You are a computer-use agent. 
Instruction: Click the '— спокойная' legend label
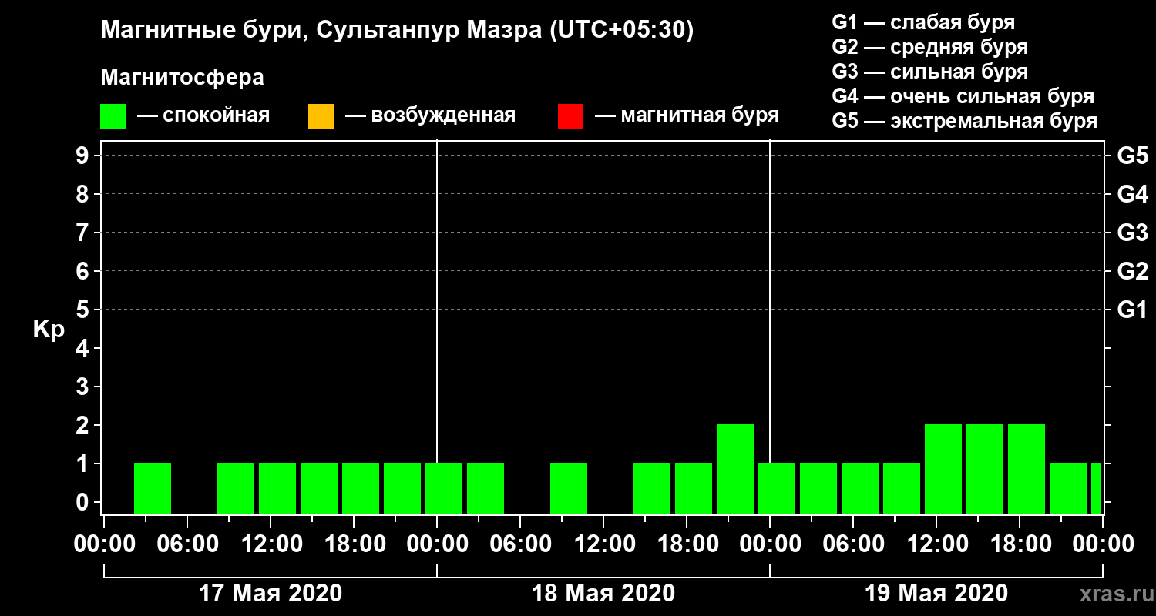(x=203, y=115)
